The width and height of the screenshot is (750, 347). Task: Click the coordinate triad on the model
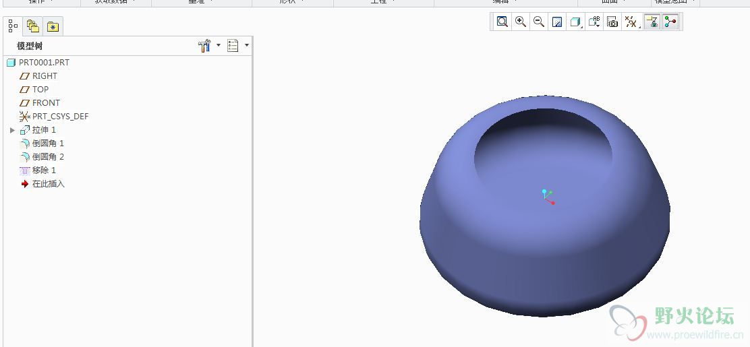[548, 197]
